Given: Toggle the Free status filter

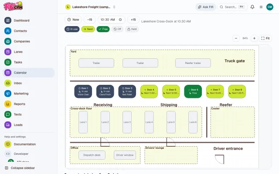Looking at the screenshot, I should [x=103, y=29].
